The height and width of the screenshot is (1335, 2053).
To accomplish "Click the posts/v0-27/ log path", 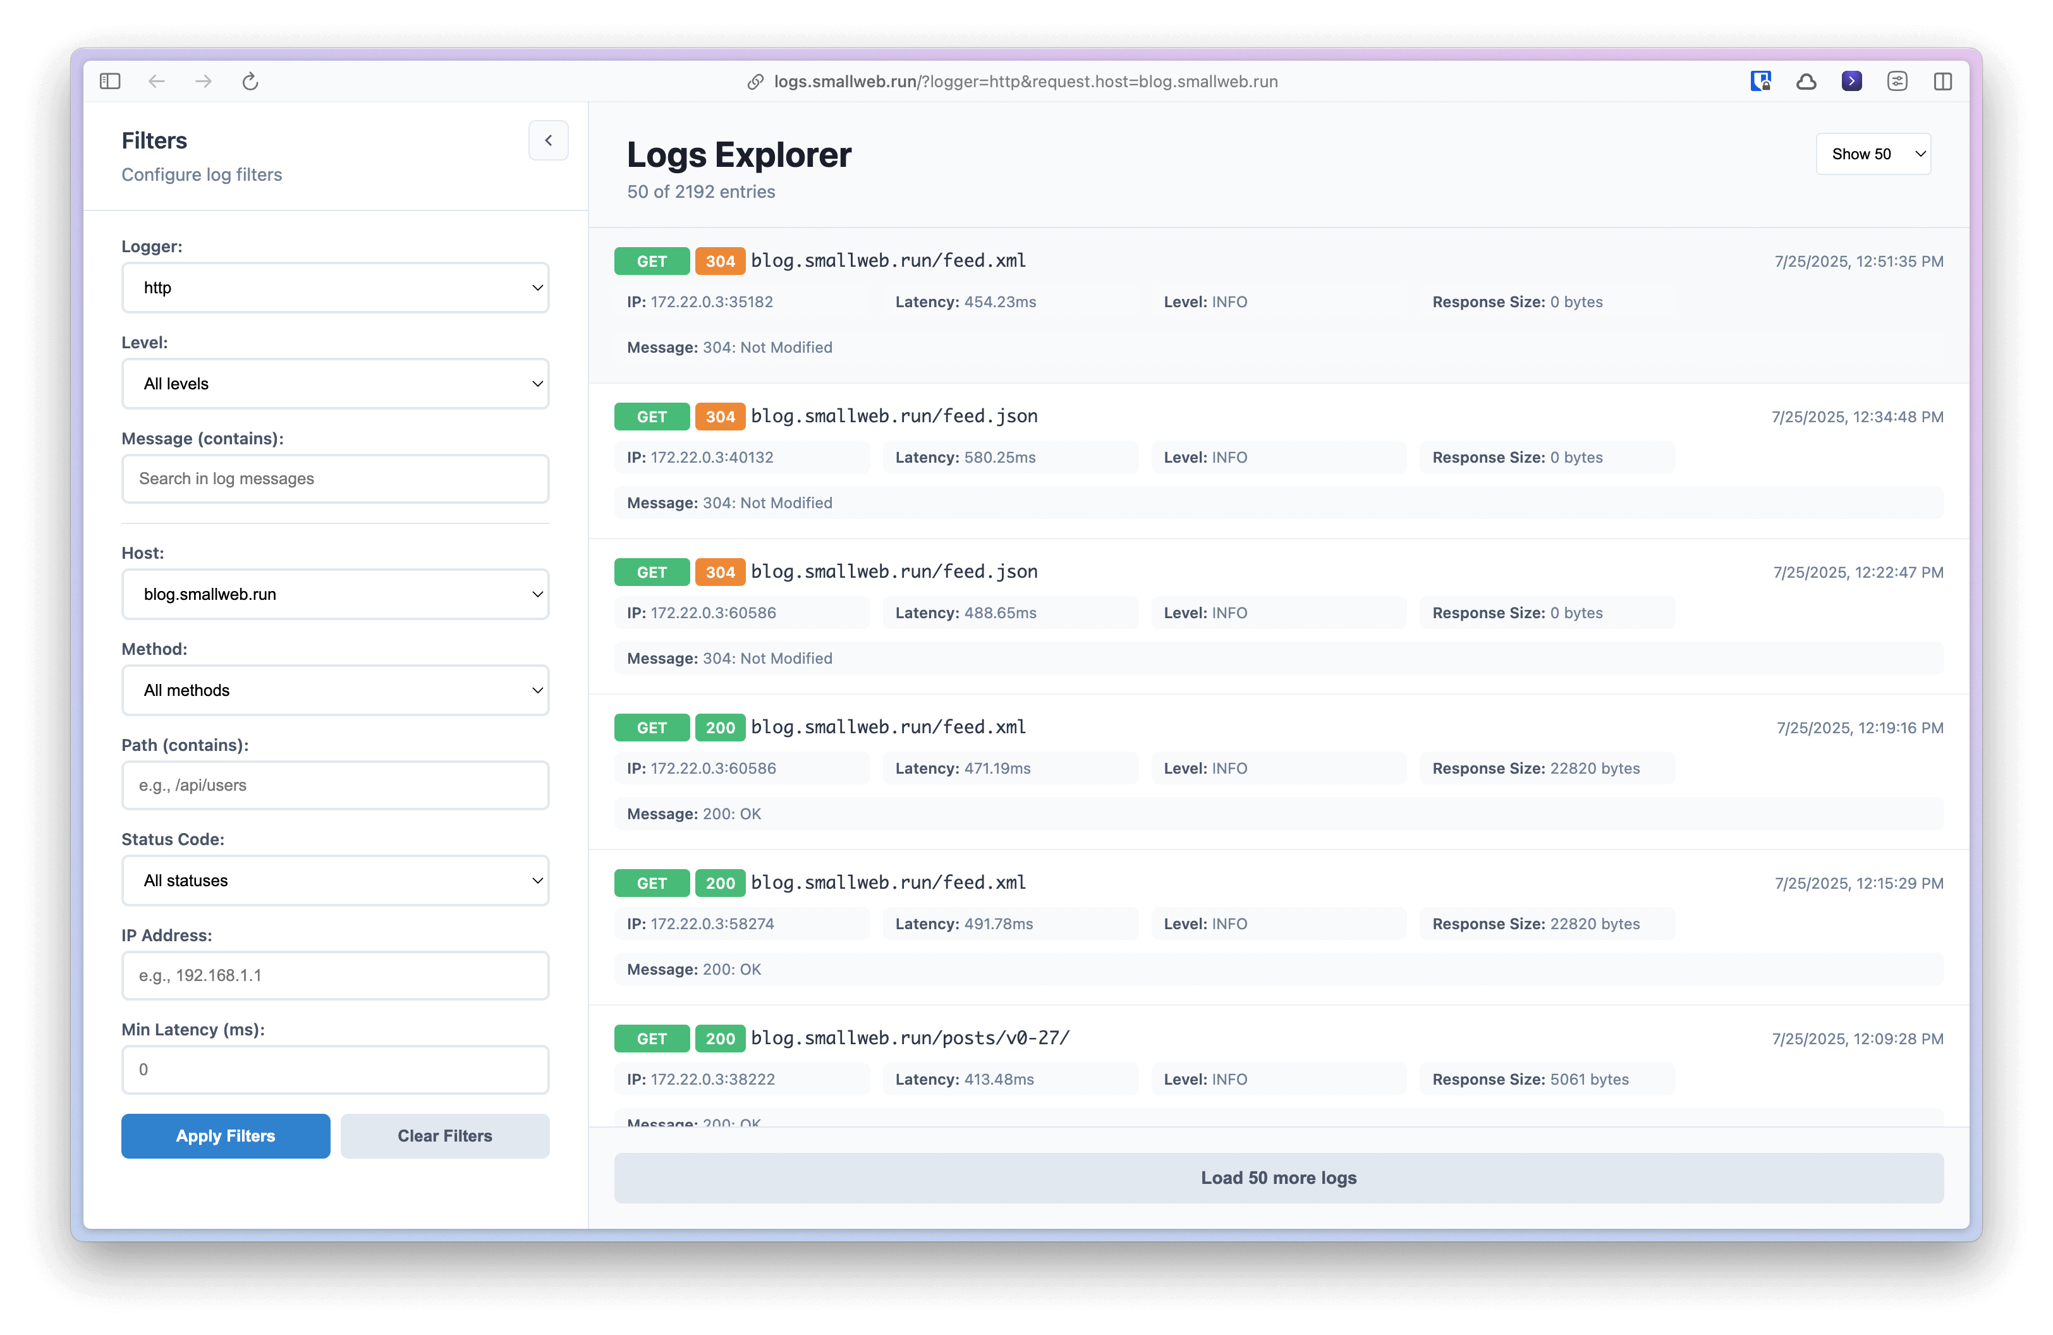I will click(910, 1037).
